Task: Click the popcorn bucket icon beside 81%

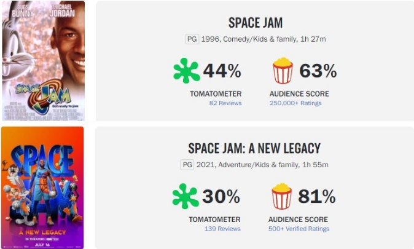Action: [x=282, y=196]
